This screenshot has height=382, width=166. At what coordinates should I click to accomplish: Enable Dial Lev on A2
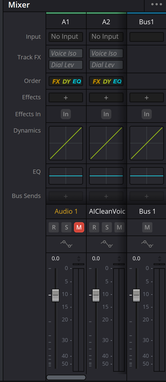[106, 65]
